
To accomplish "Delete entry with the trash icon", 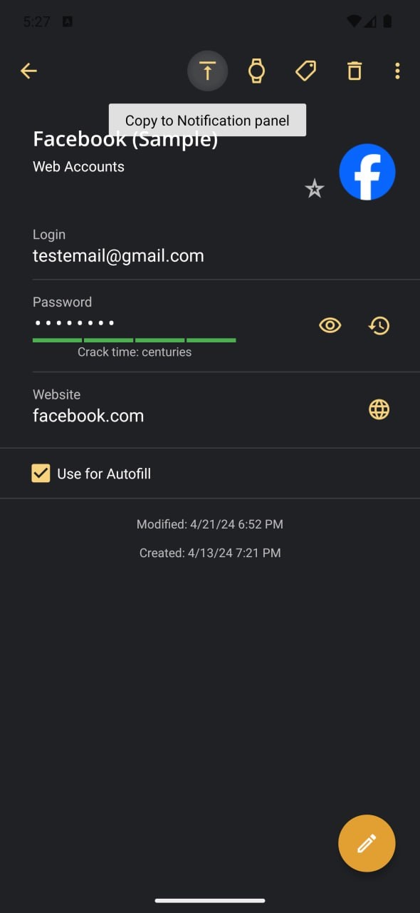I will [355, 71].
